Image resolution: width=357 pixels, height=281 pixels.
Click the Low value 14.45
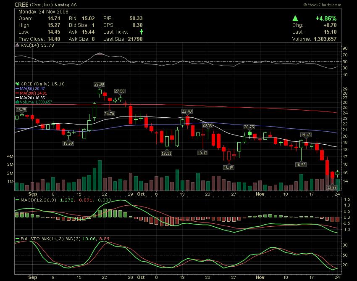[x=54, y=32]
